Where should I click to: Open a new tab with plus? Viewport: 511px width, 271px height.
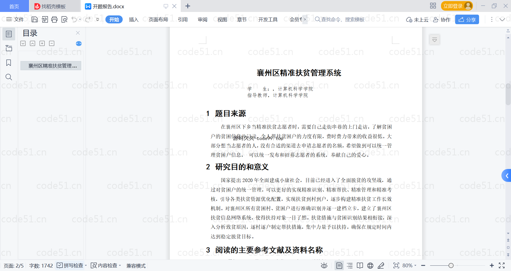pos(188,6)
